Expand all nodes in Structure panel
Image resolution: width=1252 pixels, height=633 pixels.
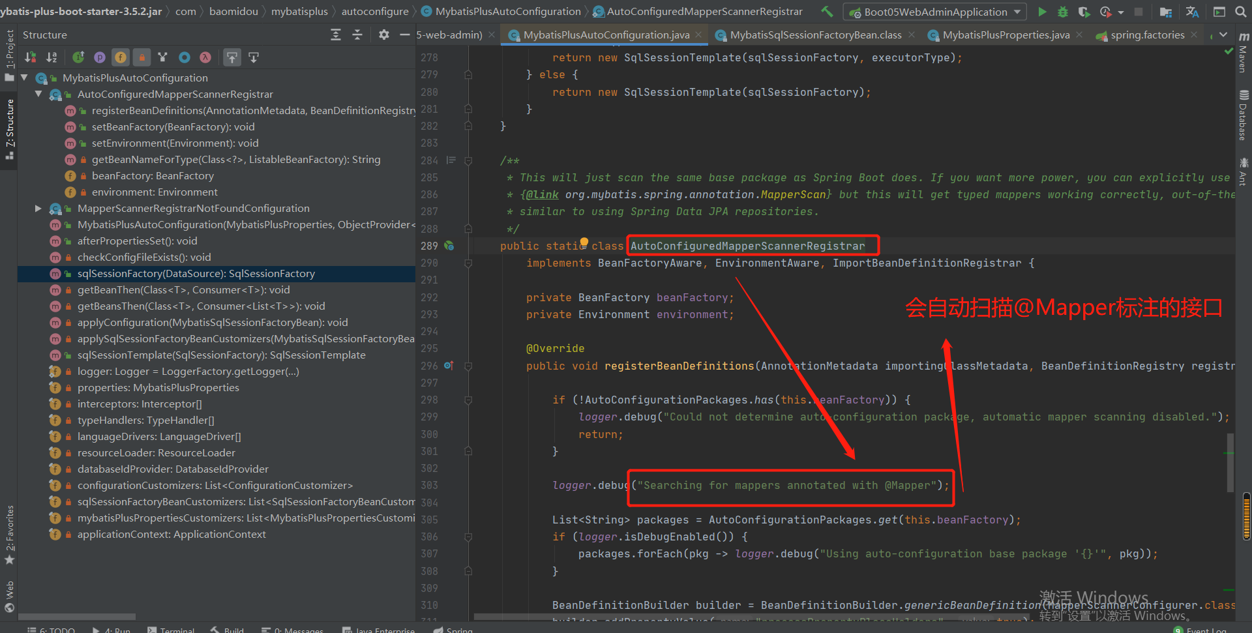(336, 35)
